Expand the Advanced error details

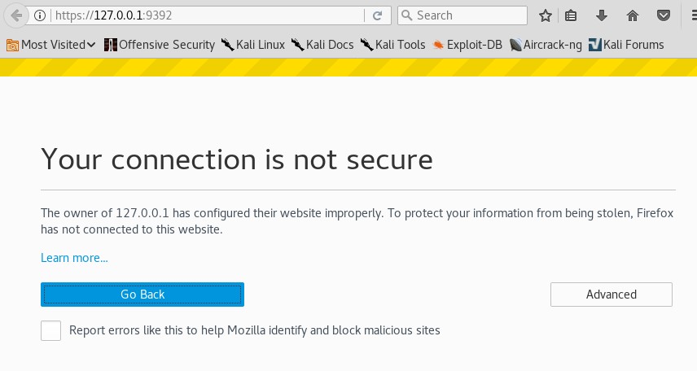(611, 295)
